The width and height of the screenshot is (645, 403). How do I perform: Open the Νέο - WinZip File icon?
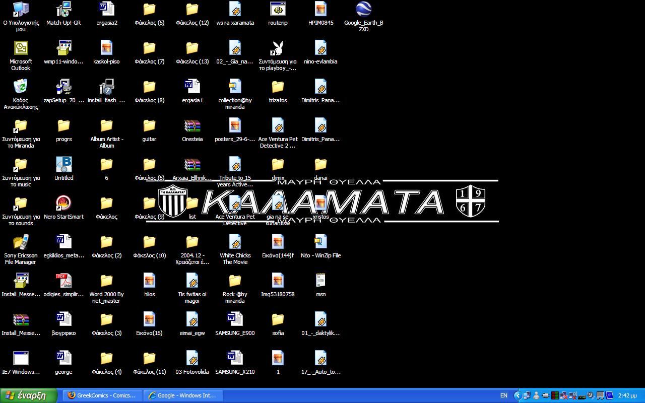click(x=320, y=242)
